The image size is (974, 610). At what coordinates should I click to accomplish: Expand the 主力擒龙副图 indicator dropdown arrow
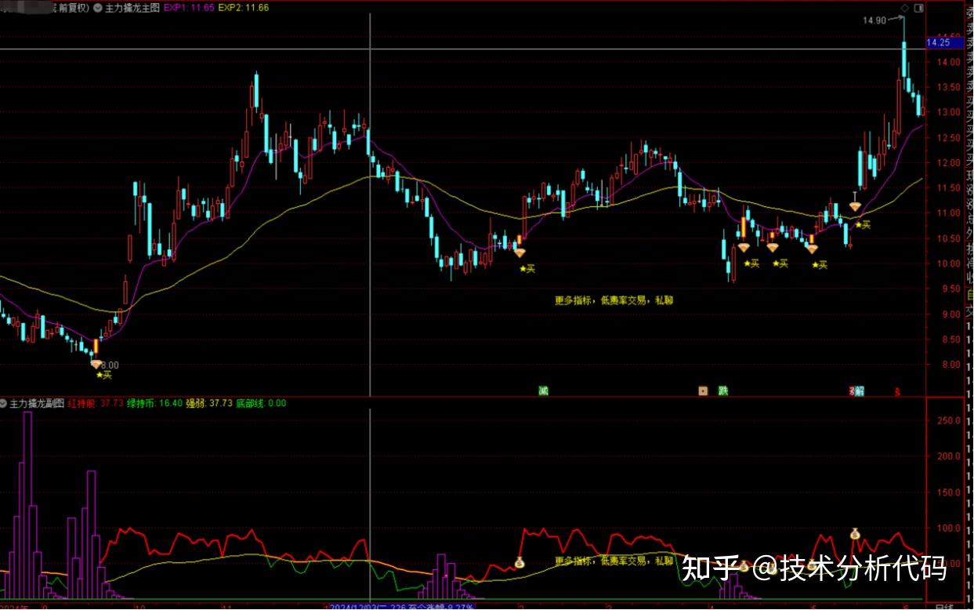(x=4, y=403)
